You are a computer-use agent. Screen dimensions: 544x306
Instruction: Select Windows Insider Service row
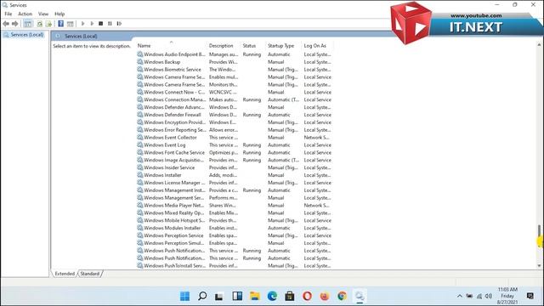tap(235, 167)
